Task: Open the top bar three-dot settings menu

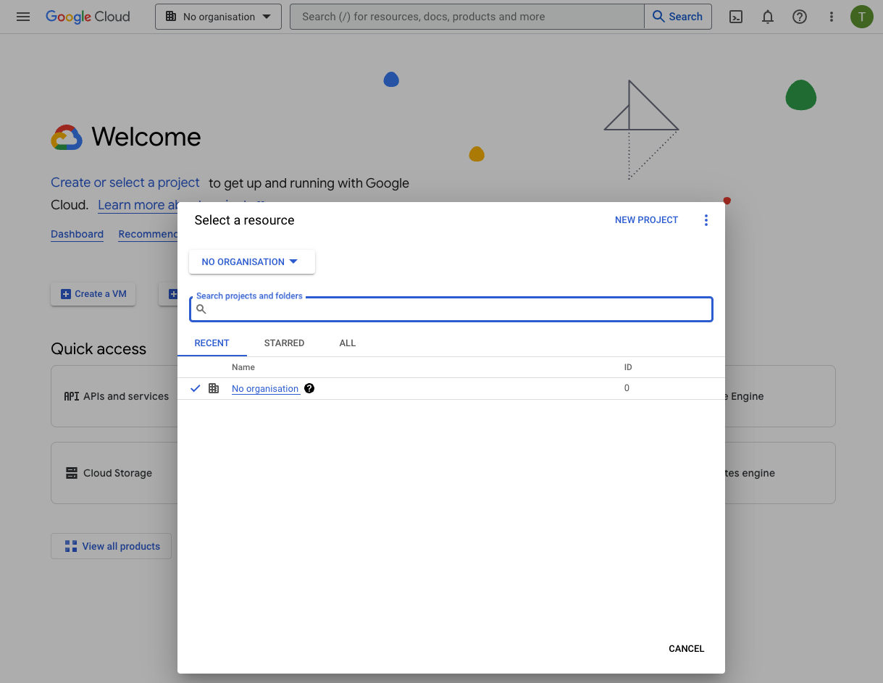Action: click(832, 17)
